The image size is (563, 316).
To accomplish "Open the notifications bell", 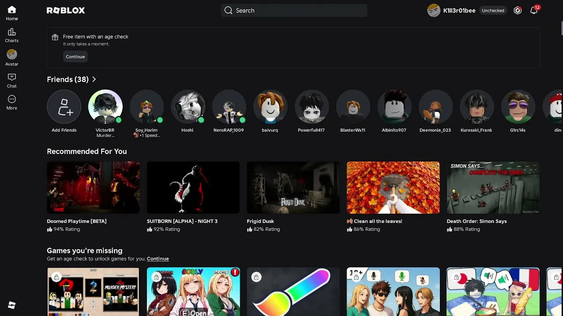I will click(x=534, y=11).
